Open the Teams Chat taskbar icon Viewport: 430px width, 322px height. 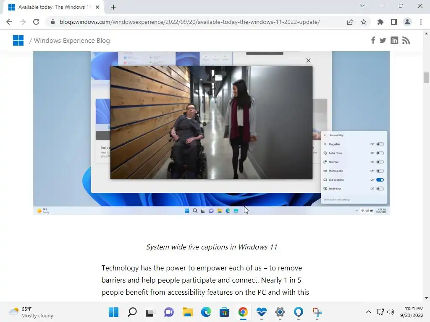tap(169, 312)
